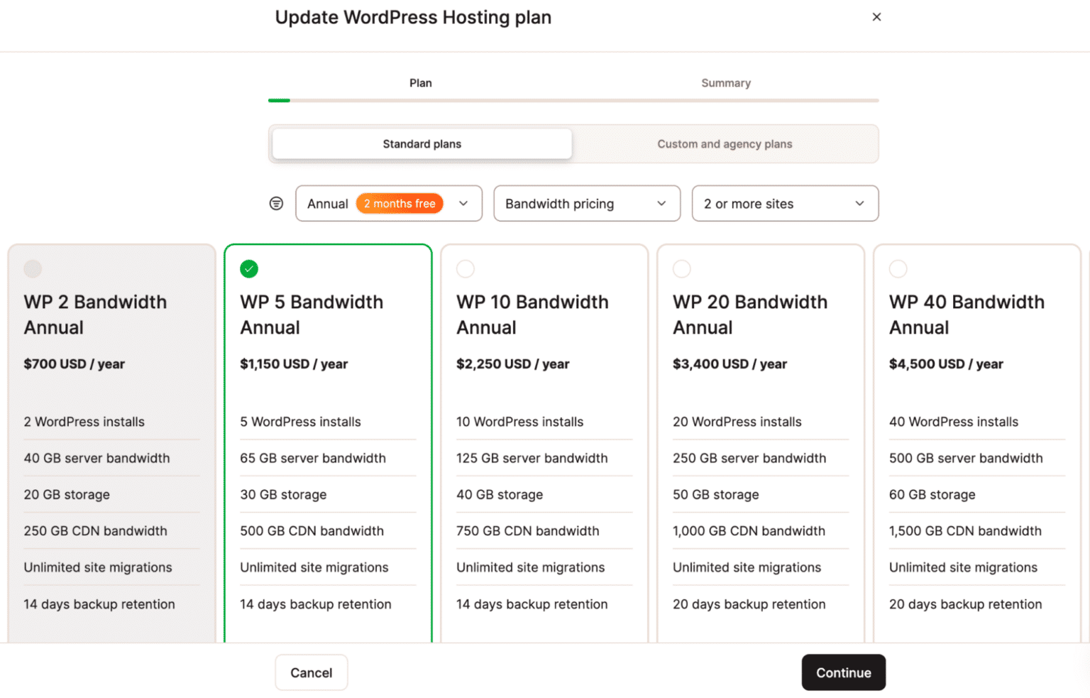
Task: Open the Bandwidth pricing dropdown
Action: 587,203
